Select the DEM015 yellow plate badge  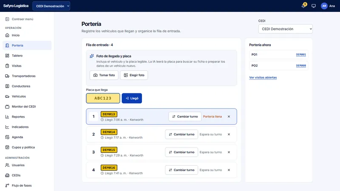point(109,150)
